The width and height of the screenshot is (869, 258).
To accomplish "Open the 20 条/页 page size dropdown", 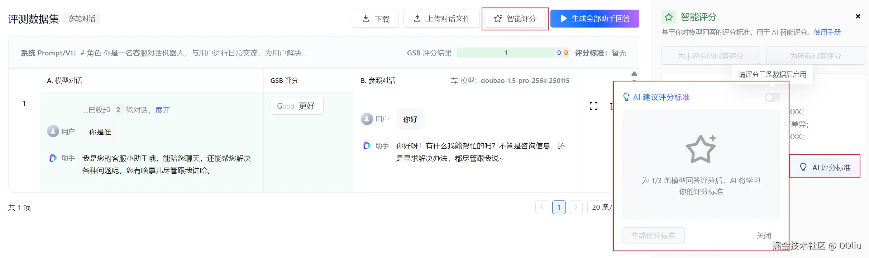I will pyautogui.click(x=601, y=207).
